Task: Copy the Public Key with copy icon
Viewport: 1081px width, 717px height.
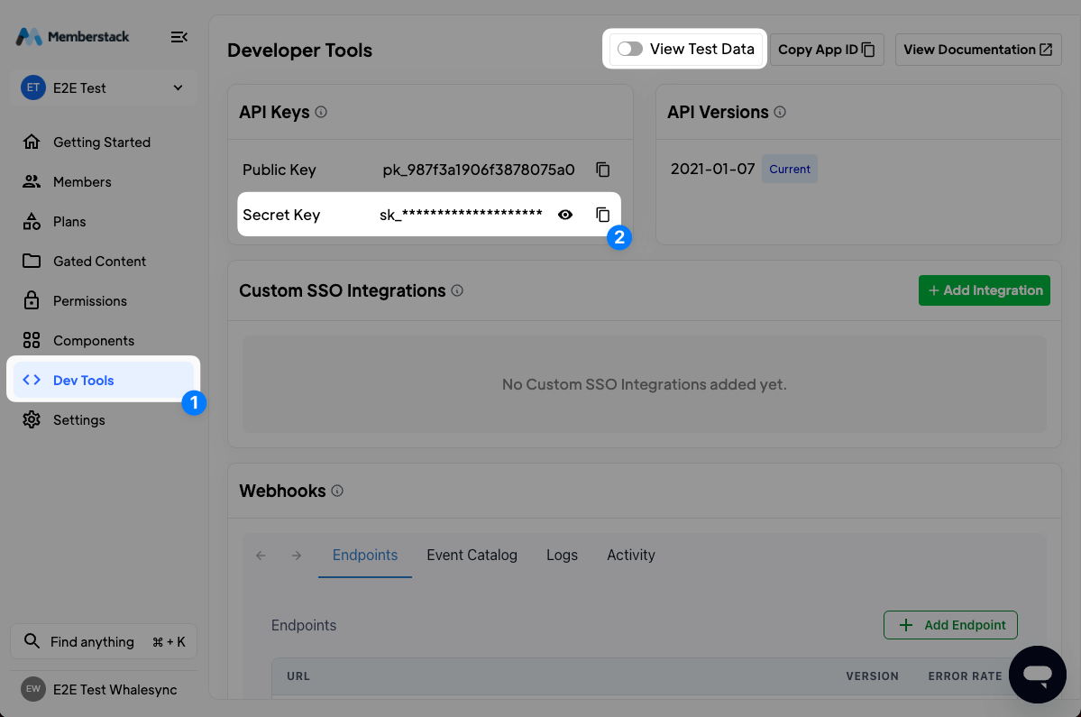Action: [x=603, y=170]
